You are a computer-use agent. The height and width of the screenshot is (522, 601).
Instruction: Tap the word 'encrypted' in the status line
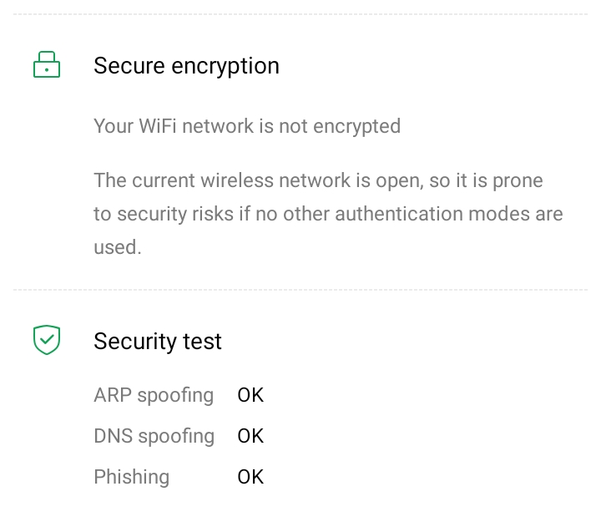click(x=356, y=126)
